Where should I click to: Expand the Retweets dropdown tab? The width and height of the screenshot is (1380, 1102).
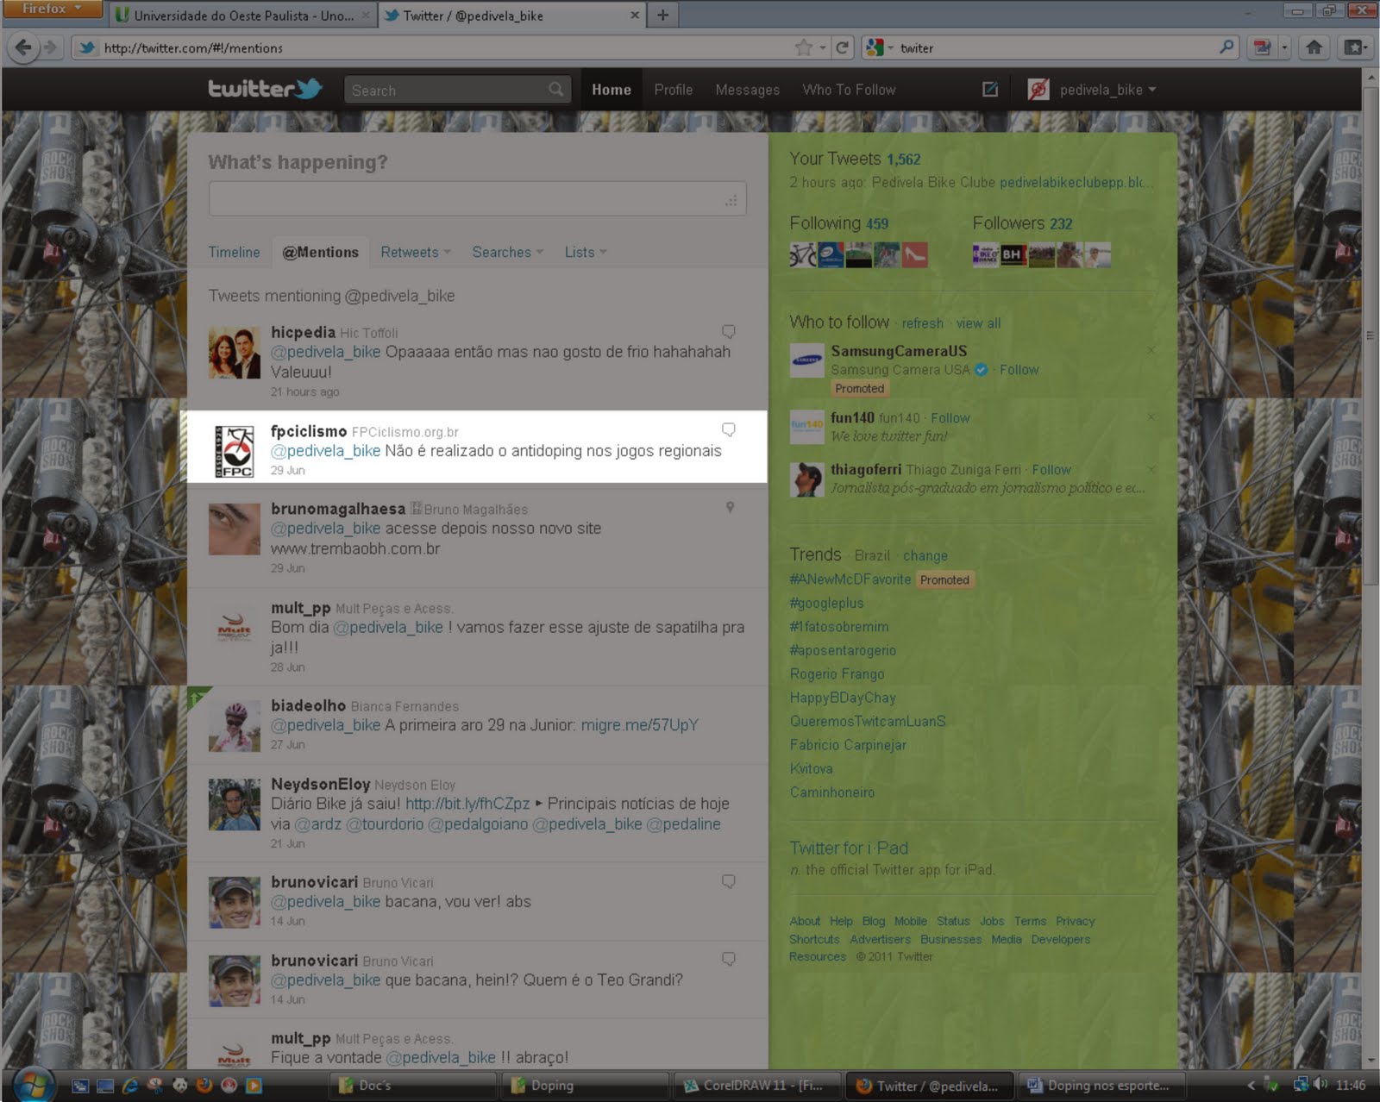click(x=416, y=252)
